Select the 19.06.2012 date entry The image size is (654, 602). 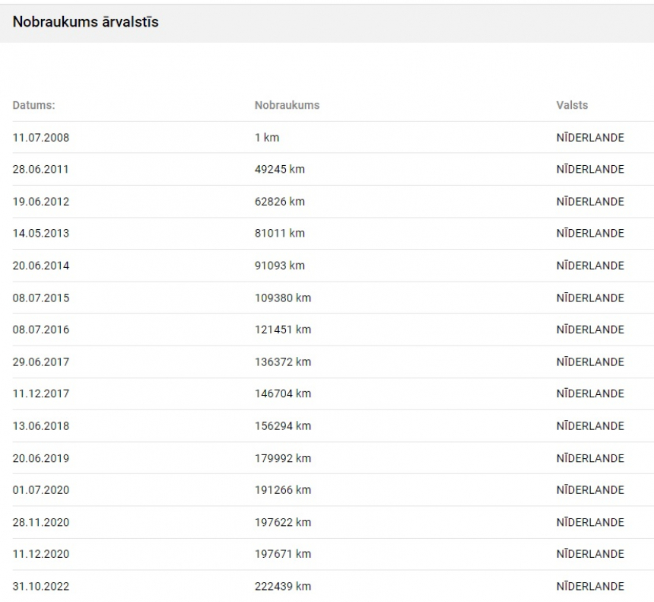tap(41, 202)
